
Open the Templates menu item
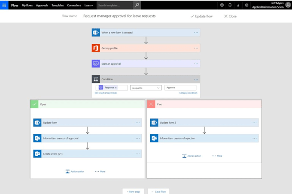[x=58, y=5]
